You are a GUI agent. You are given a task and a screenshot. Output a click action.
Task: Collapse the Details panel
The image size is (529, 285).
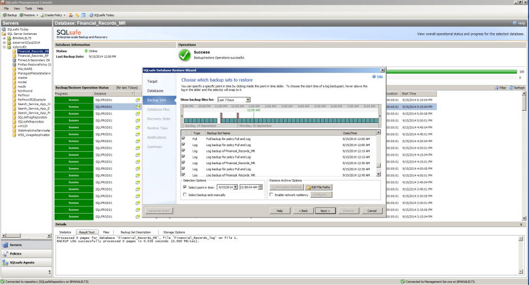pyautogui.click(x=521, y=224)
